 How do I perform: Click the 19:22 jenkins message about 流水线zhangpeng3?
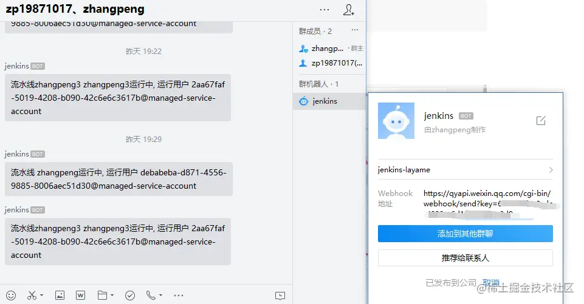coord(118,98)
